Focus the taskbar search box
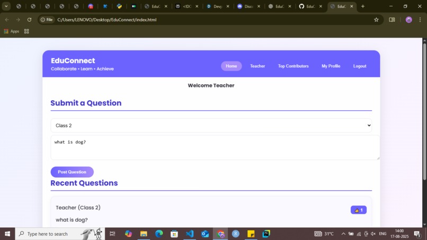The height and width of the screenshot is (240, 427). click(60, 234)
